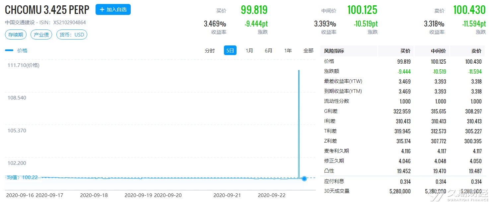The image size is (490, 203).
Task: Click the blue data point on chart
Action: (x=304, y=179)
